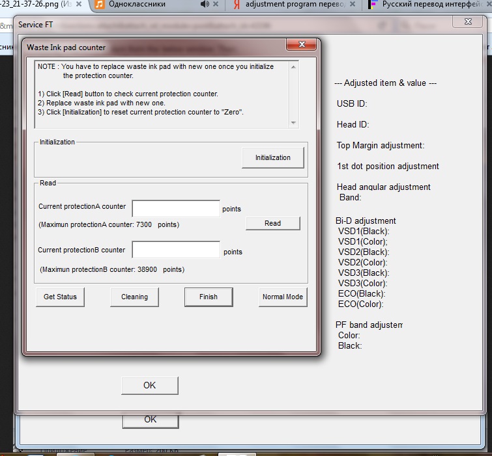This screenshot has width=492, height=456.
Task: Click the 'VSD1(Black):' entry
Action: click(x=364, y=231)
